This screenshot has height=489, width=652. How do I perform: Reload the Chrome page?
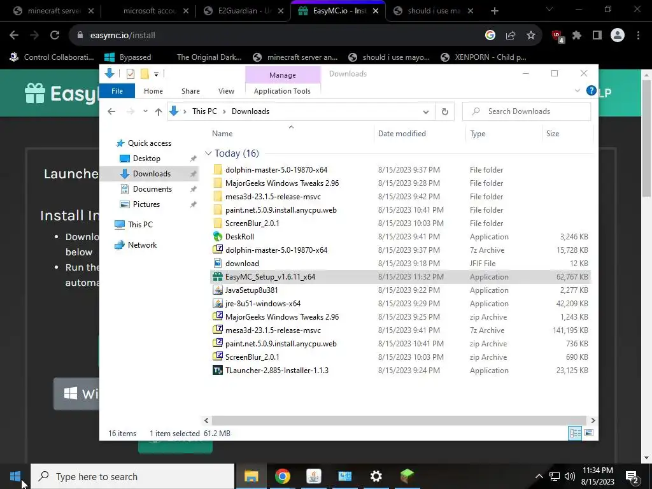click(55, 36)
